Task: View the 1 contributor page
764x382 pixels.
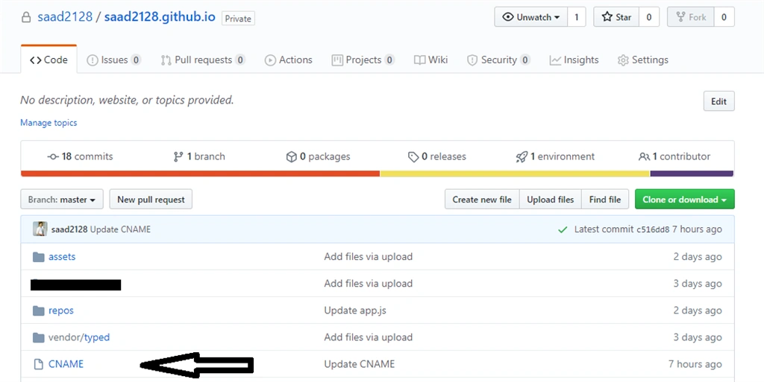Action: [x=674, y=156]
